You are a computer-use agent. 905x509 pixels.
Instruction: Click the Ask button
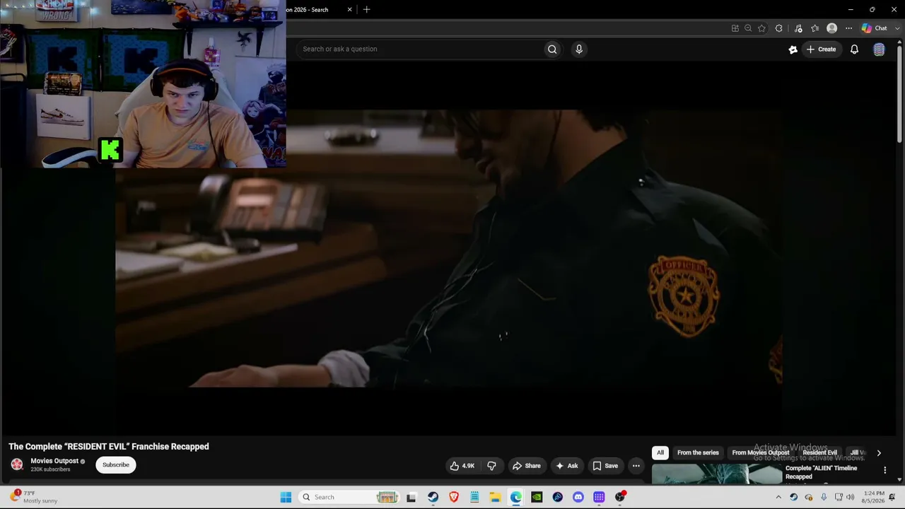(x=567, y=466)
